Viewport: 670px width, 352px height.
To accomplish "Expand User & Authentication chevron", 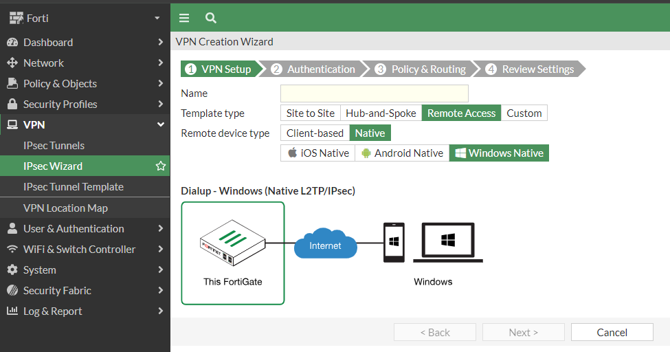I will click(x=161, y=228).
